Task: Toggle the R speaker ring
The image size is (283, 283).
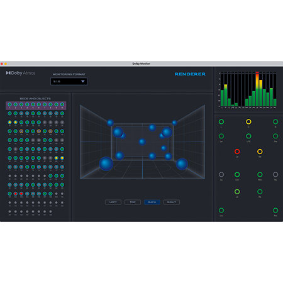Action: coord(275,121)
